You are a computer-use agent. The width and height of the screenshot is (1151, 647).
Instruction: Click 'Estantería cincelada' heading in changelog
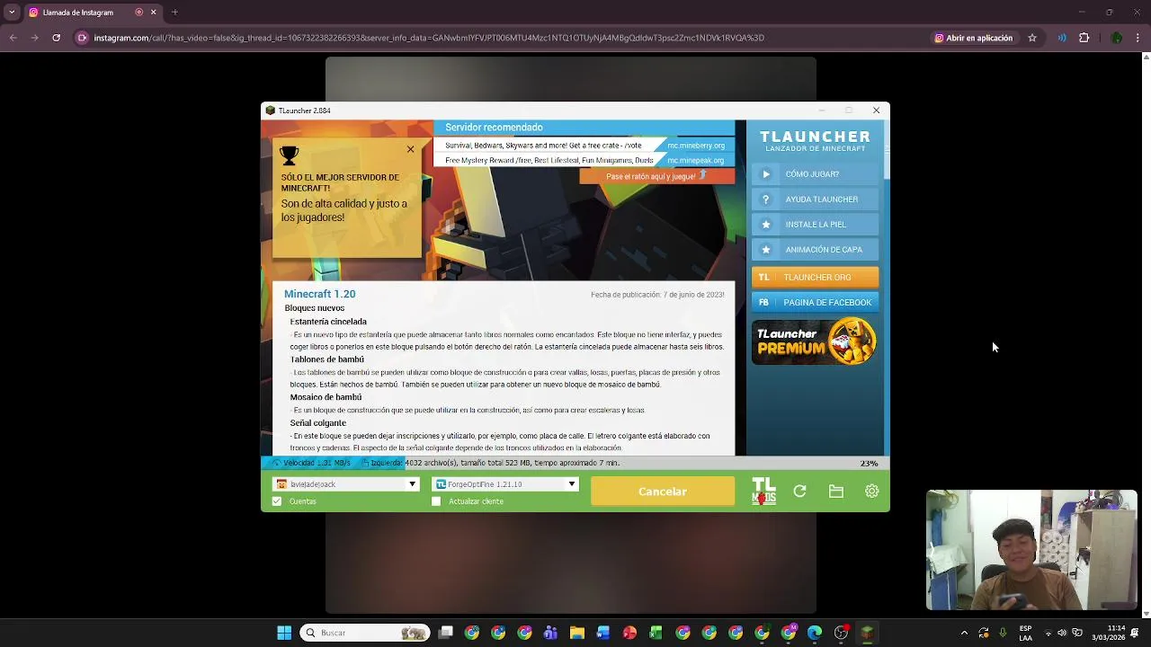click(328, 322)
